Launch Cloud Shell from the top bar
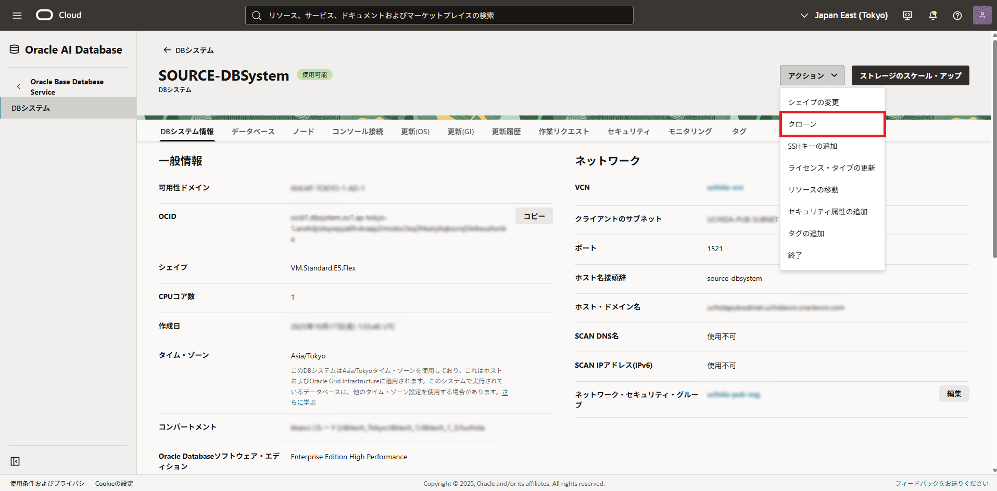This screenshot has width=997, height=491. click(907, 16)
